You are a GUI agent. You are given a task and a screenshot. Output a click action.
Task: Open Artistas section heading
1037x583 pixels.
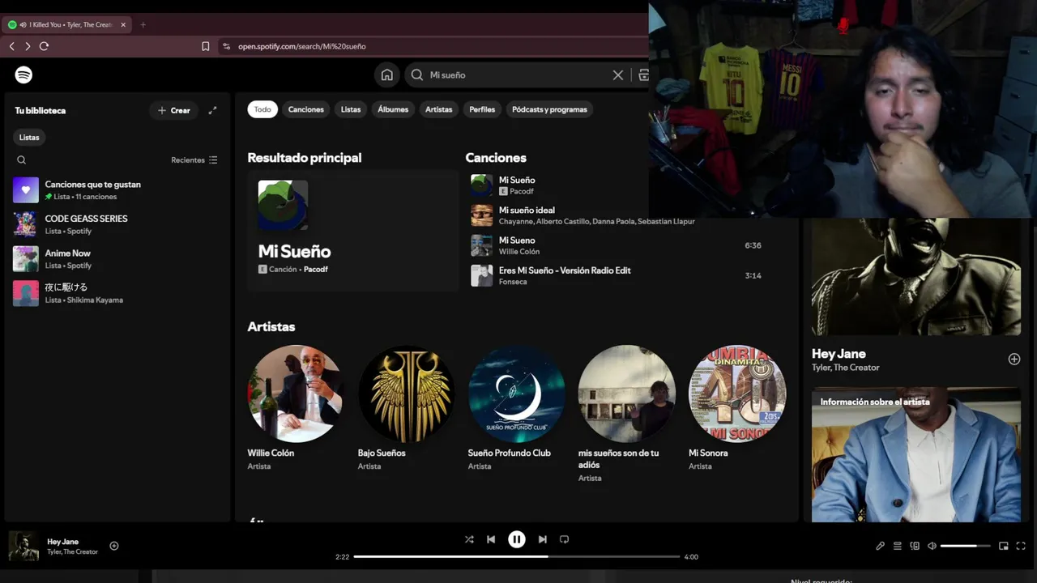271,327
